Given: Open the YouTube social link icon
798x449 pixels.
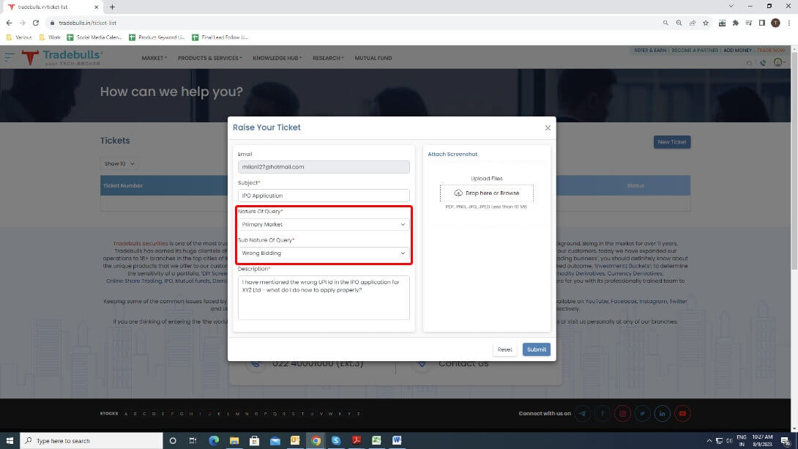Looking at the screenshot, I should (682, 414).
